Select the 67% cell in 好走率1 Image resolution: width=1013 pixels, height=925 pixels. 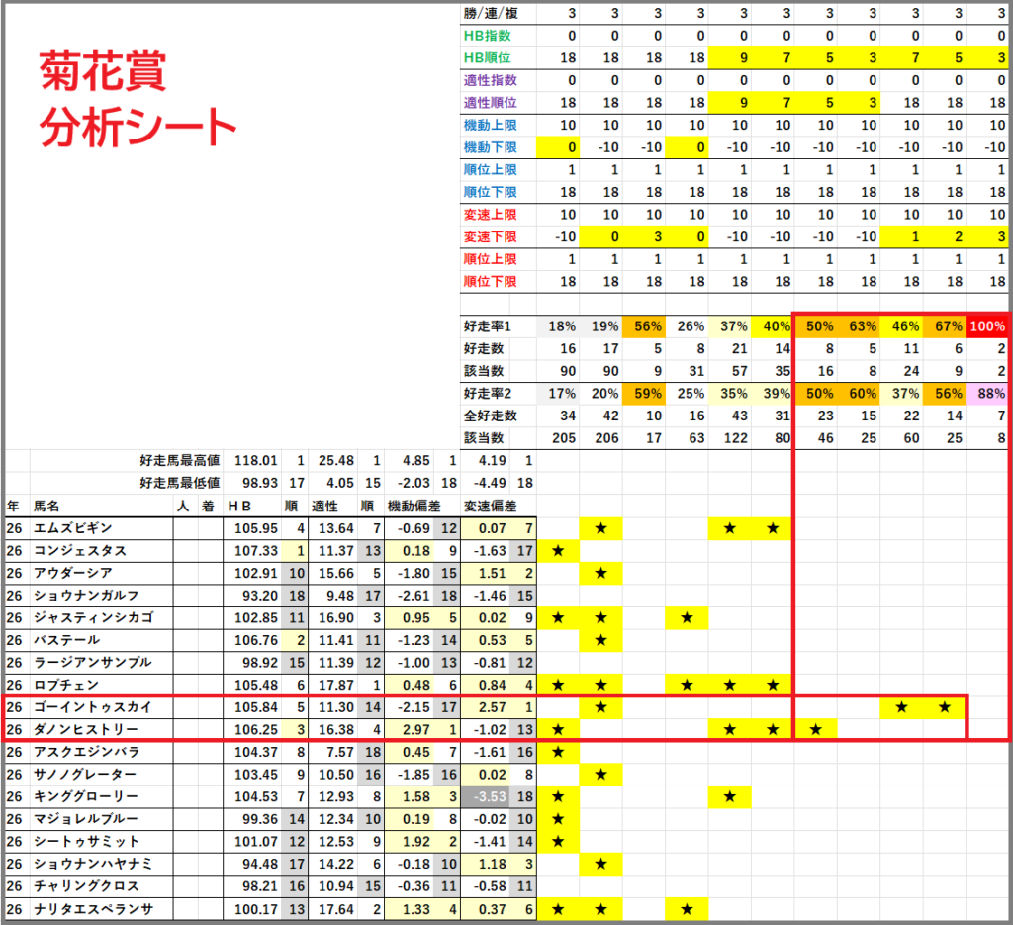coord(945,326)
